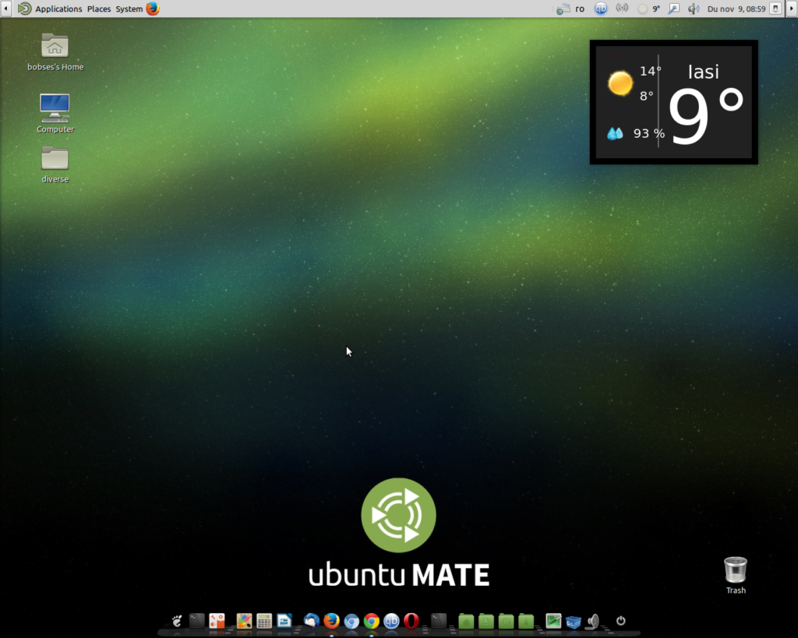Click the qBittorrent tray icon in panel

point(601,9)
